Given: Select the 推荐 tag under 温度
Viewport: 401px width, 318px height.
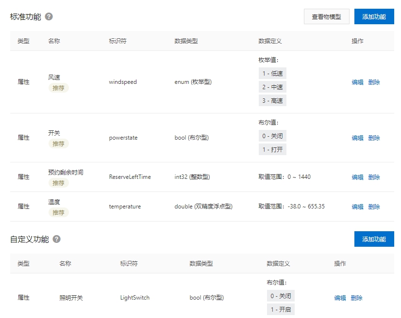Looking at the screenshot, I should coord(58,212).
